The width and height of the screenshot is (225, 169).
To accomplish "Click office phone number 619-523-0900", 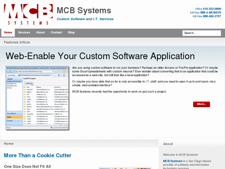I will tap(212, 9).
